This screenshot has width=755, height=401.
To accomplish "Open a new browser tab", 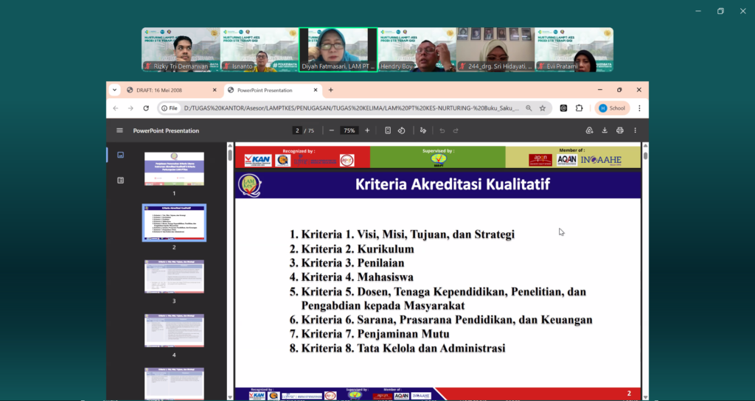I will click(331, 90).
